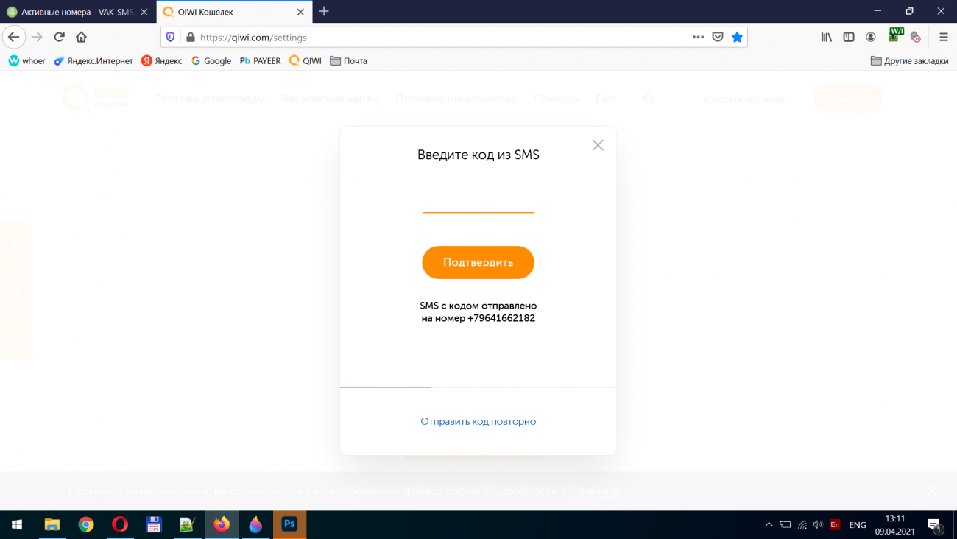This screenshot has width=957, height=539.
Task: Open the Firefox hamburger menu
Action: click(943, 37)
